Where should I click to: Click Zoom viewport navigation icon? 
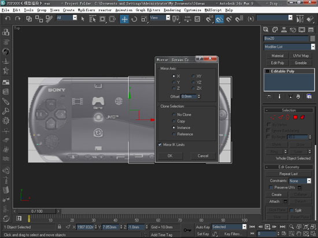click(x=291, y=226)
